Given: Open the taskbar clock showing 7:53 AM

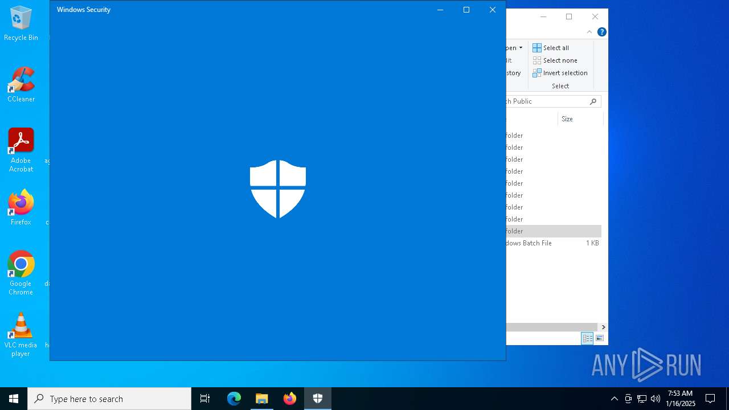Looking at the screenshot, I should click(x=680, y=399).
